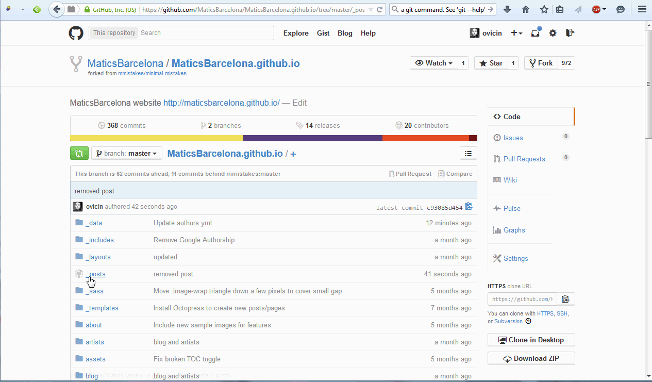Click the ovicin profile avatar in the header
This screenshot has width=652, height=382.
475,33
